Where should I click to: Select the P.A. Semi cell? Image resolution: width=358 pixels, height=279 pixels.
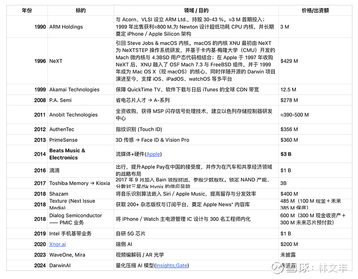81,100
